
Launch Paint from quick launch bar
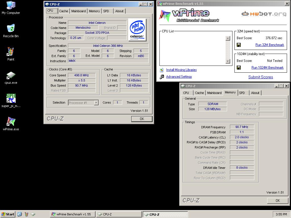coord(26,214)
